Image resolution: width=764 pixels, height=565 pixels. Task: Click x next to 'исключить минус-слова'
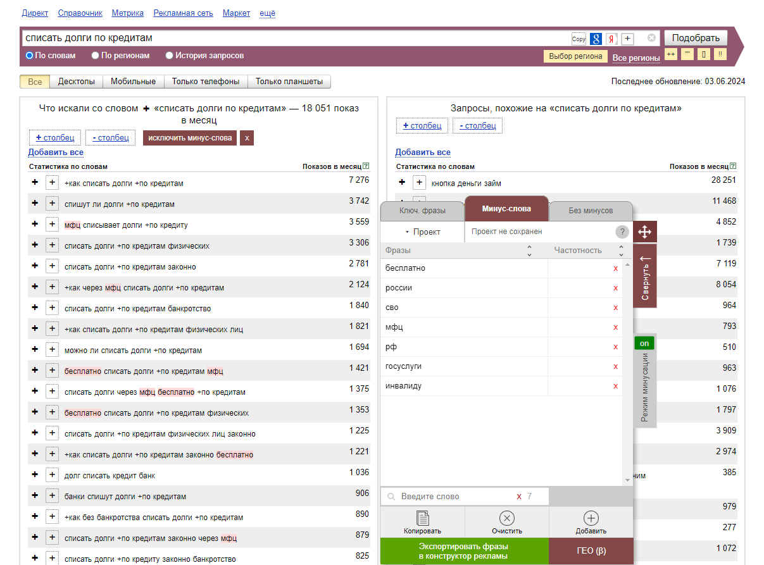click(247, 138)
